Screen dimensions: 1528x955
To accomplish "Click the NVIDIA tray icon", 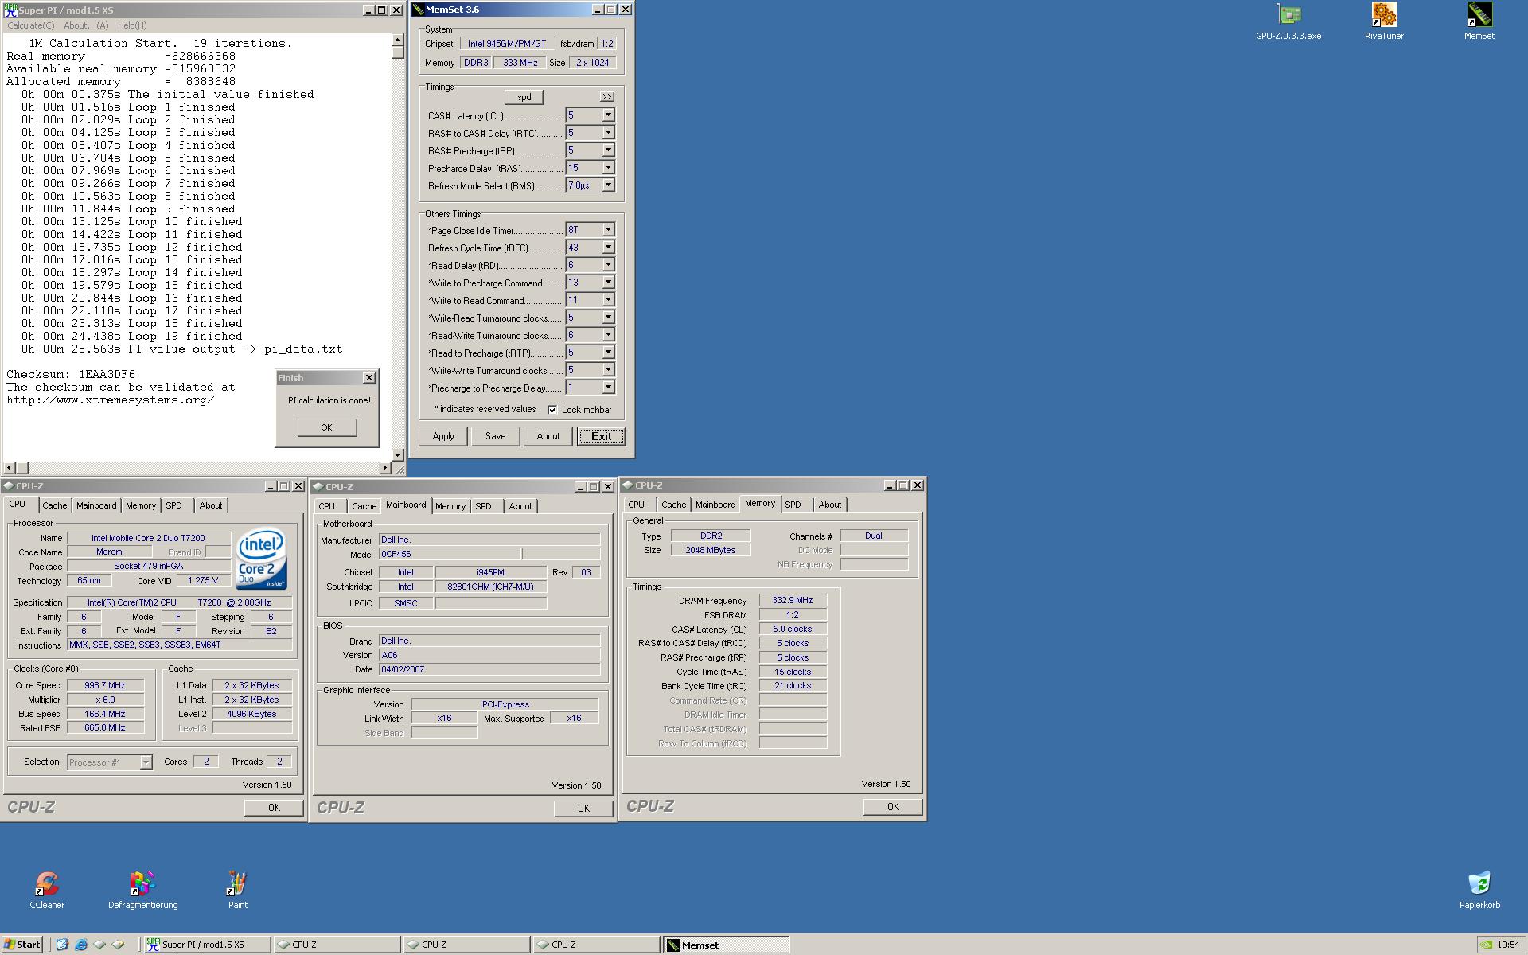I will click(x=1486, y=945).
